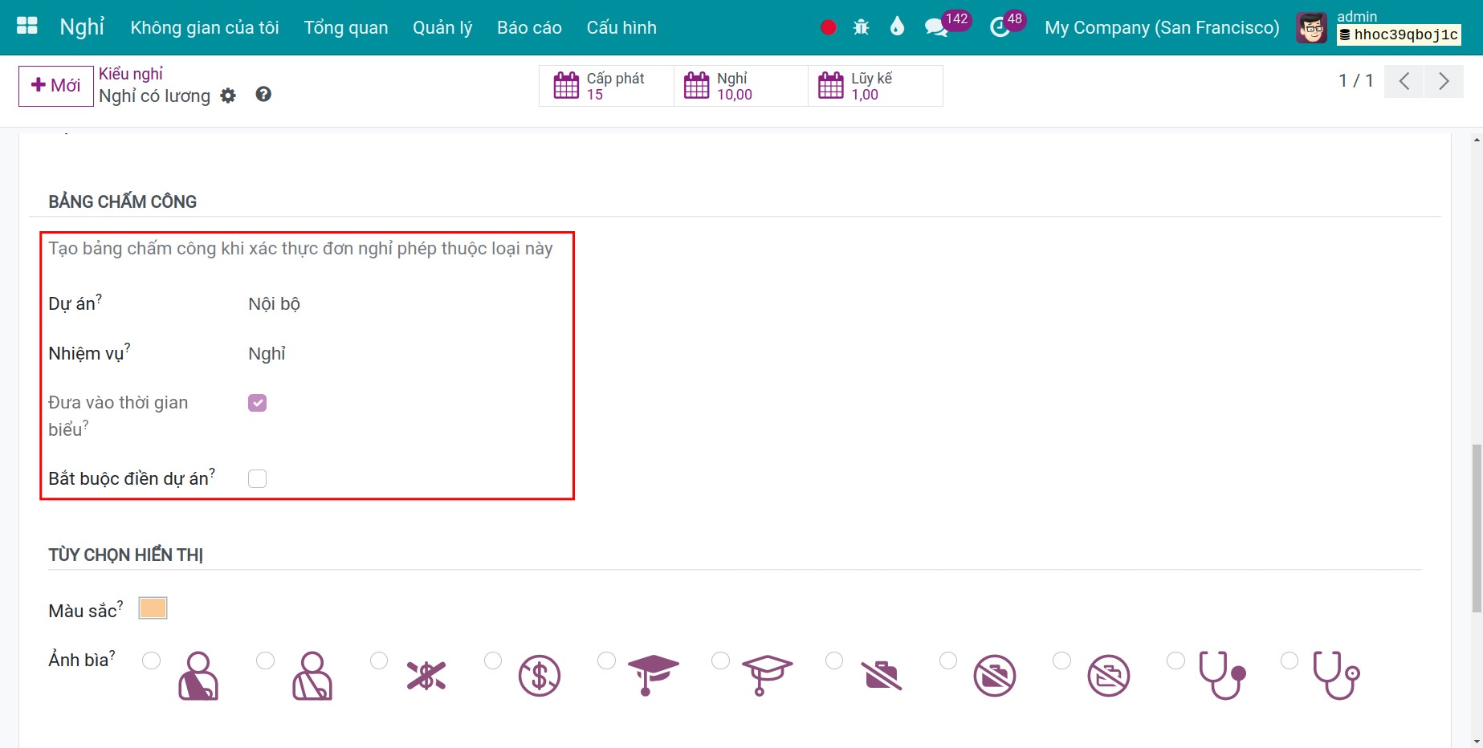Click the 'Mới' button to create record
The height and width of the screenshot is (748, 1483).
pos(56,86)
